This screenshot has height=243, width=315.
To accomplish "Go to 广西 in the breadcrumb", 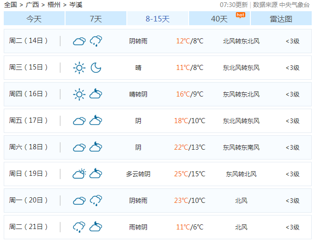I will [x=32, y=5].
